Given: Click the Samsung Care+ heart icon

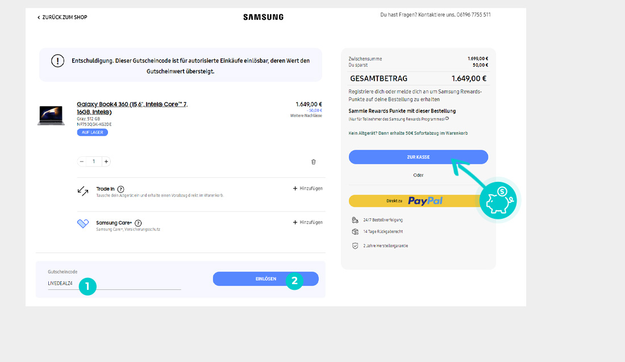Looking at the screenshot, I should pyautogui.click(x=83, y=223).
